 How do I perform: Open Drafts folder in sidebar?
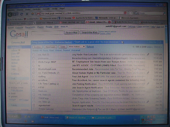click(x=15, y=60)
